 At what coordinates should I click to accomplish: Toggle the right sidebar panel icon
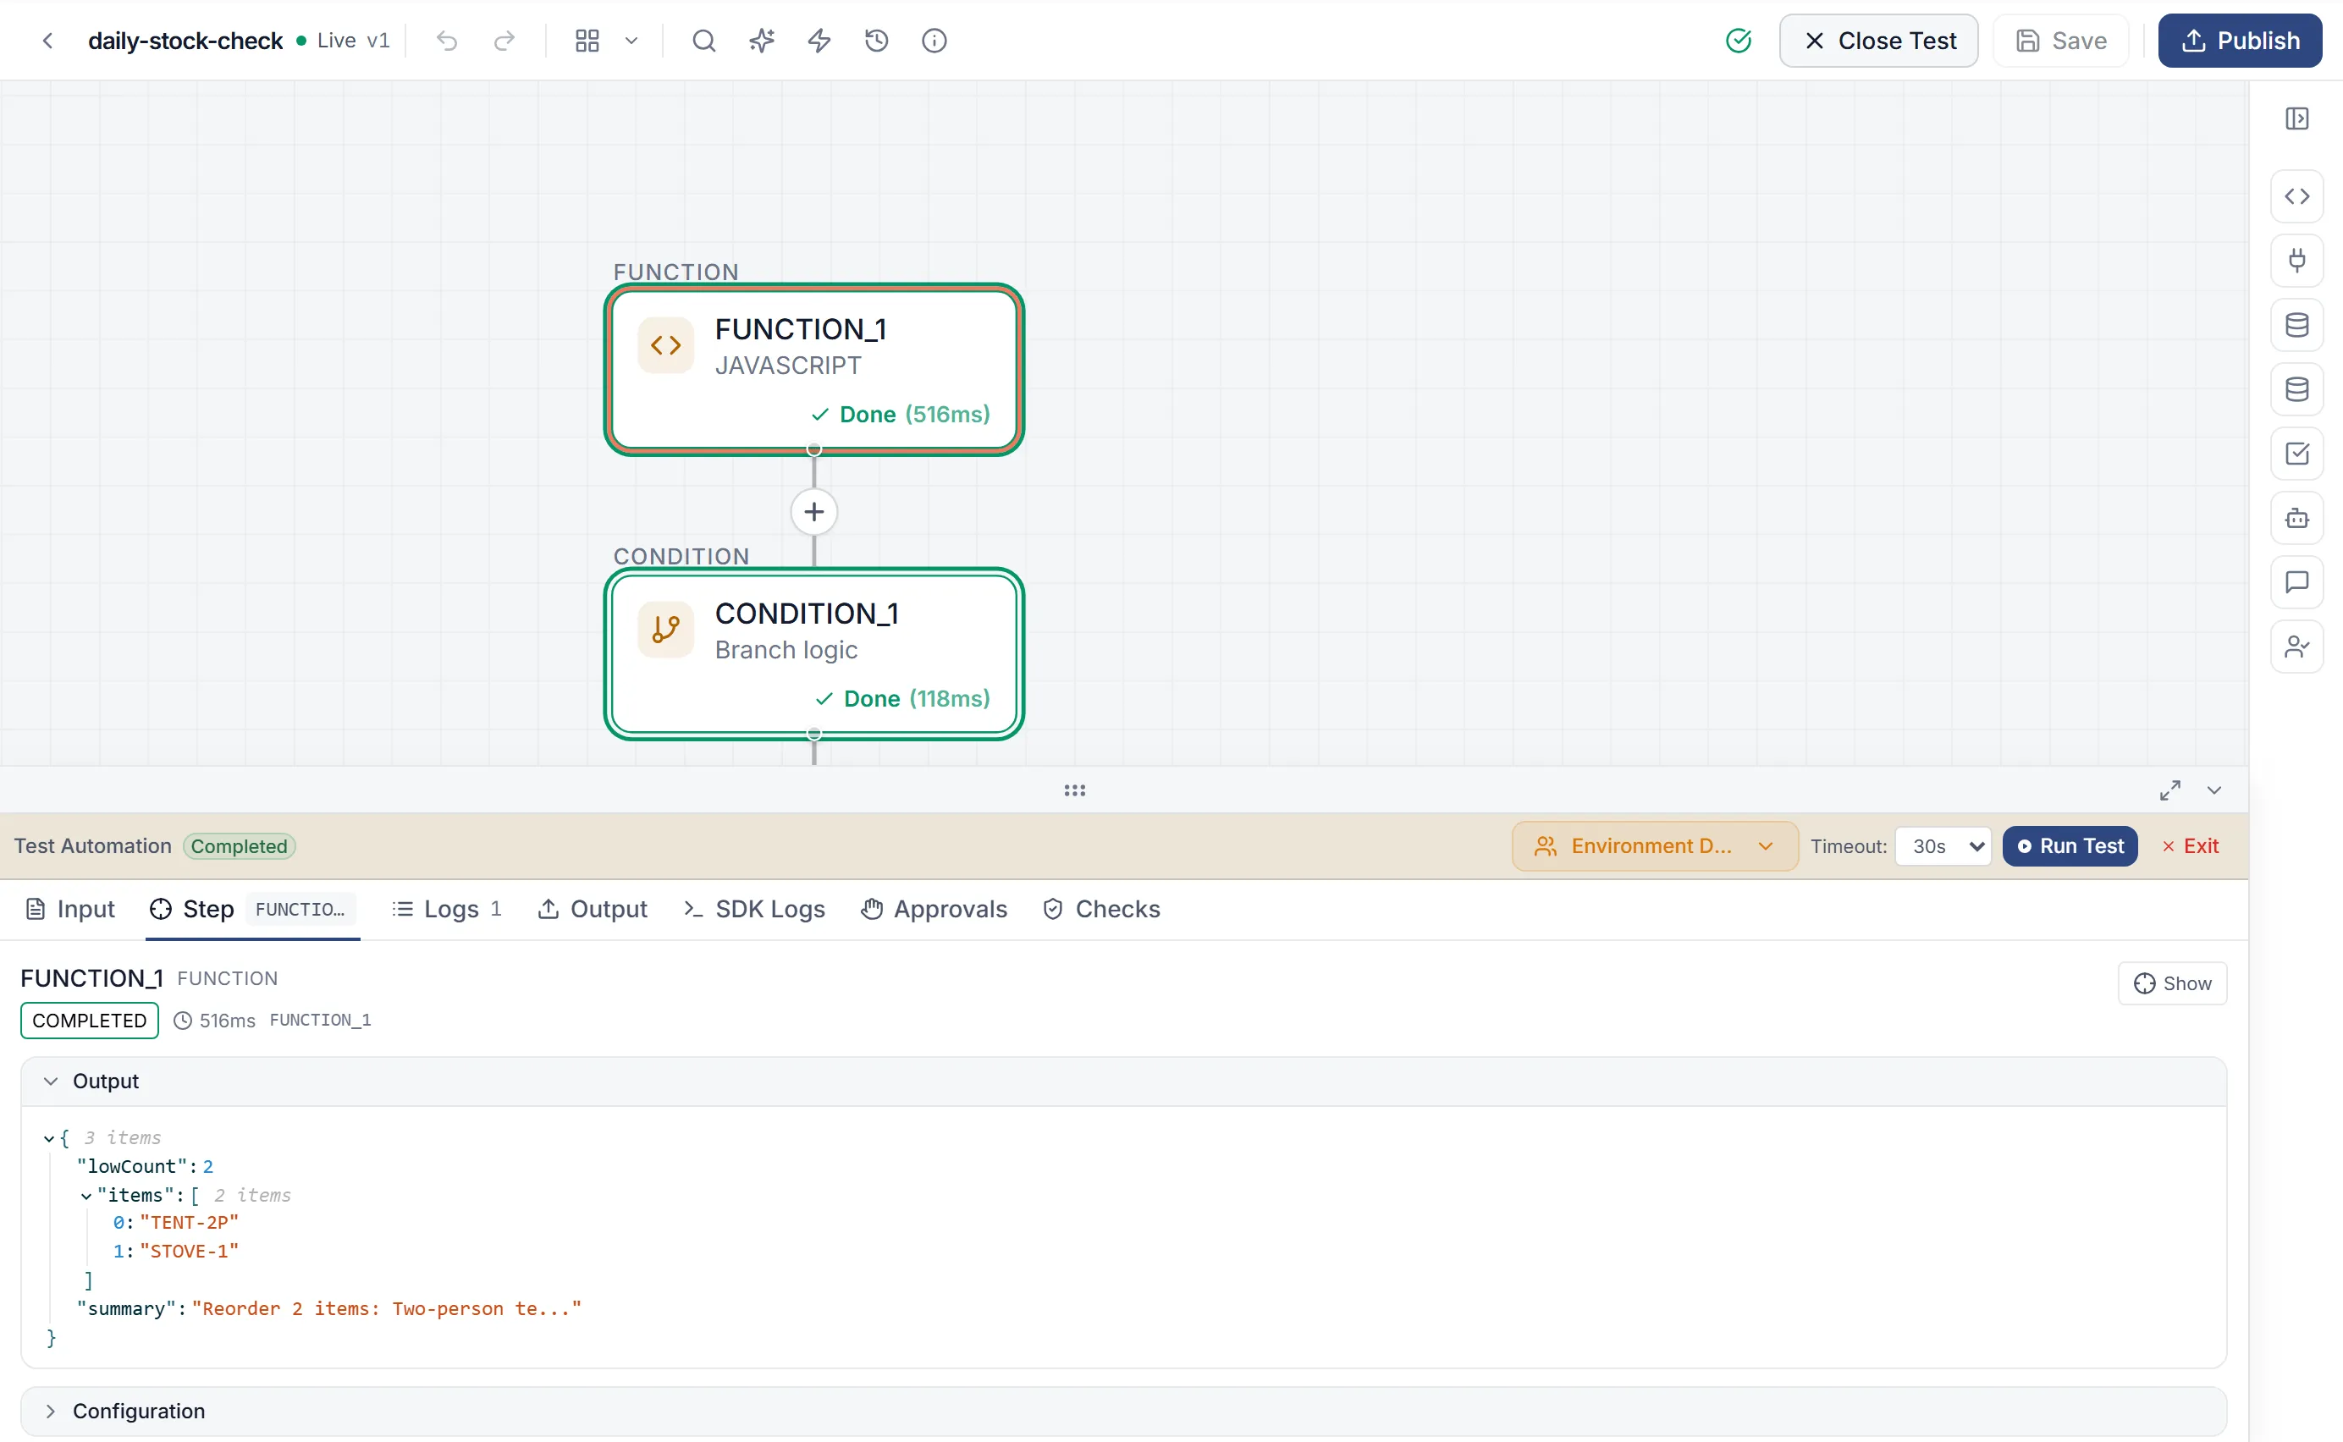[2296, 118]
